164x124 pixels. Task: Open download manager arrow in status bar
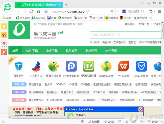pos(105,122)
